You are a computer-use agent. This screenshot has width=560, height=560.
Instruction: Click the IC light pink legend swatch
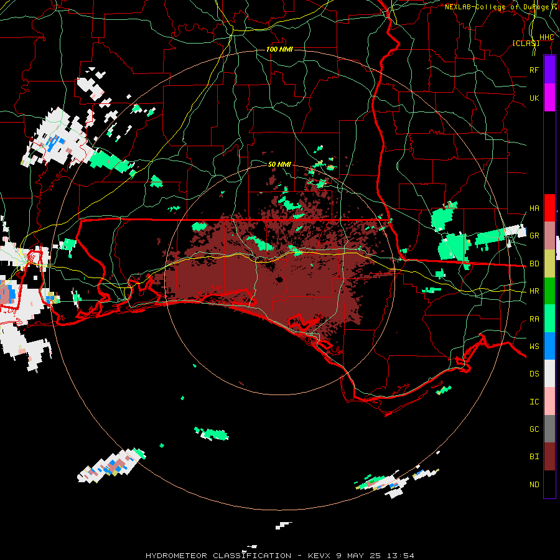[x=549, y=401]
